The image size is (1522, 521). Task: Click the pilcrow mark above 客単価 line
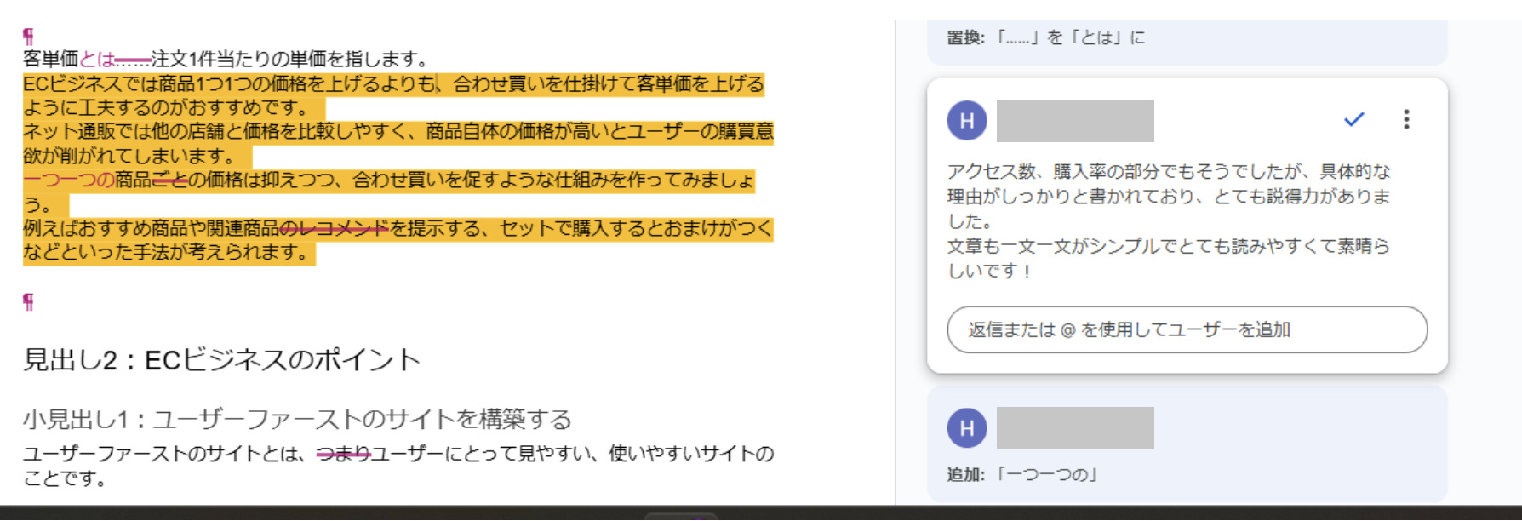(x=28, y=36)
